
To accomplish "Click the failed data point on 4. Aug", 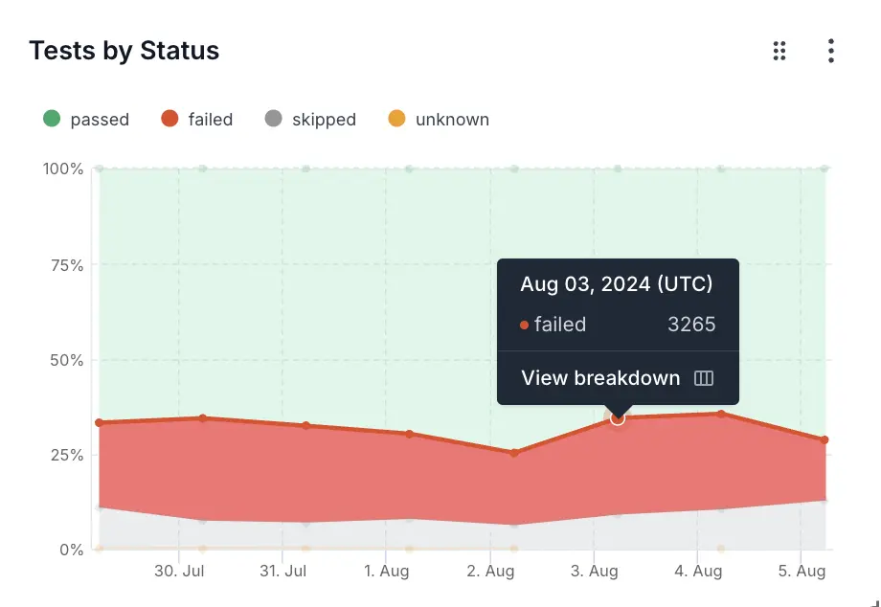I will coord(721,414).
